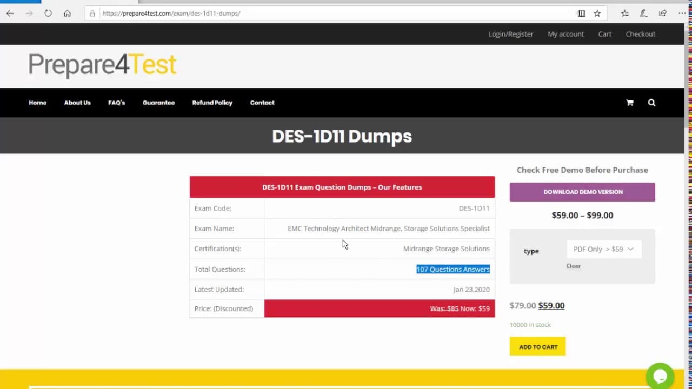Screen dimensions: 692x389
Task: Click the underlined $59.00 current price
Action: click(x=551, y=305)
